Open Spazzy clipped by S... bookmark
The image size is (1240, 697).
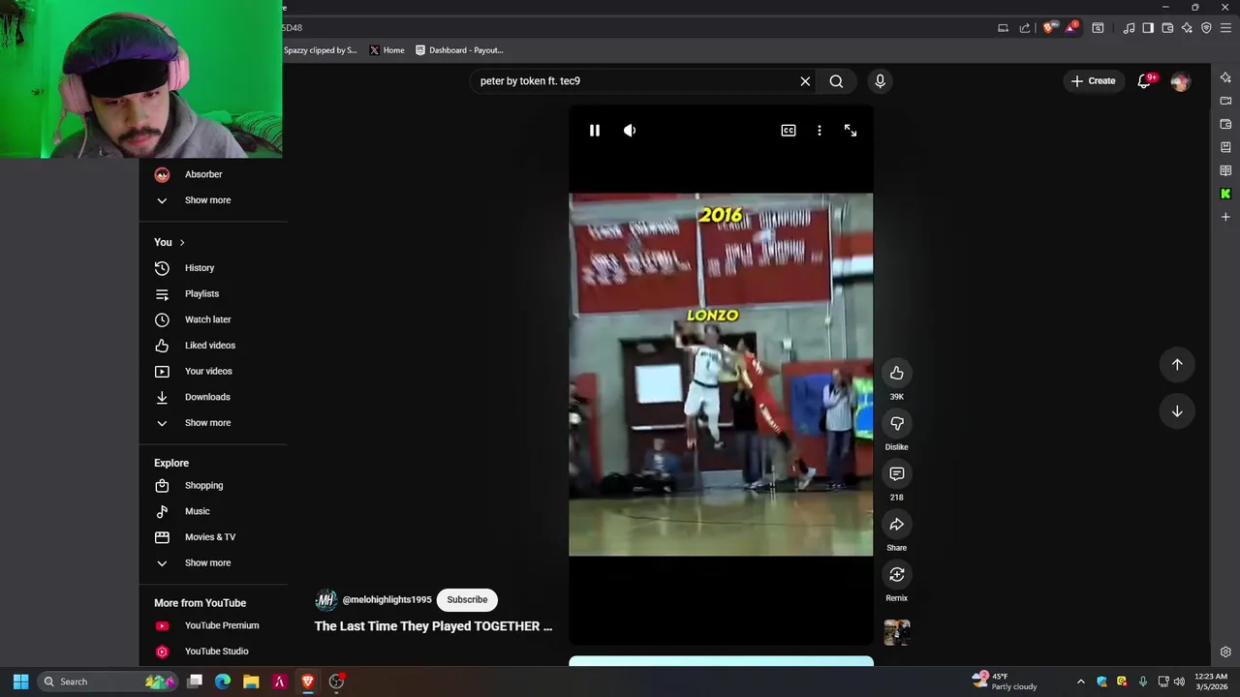tap(321, 50)
